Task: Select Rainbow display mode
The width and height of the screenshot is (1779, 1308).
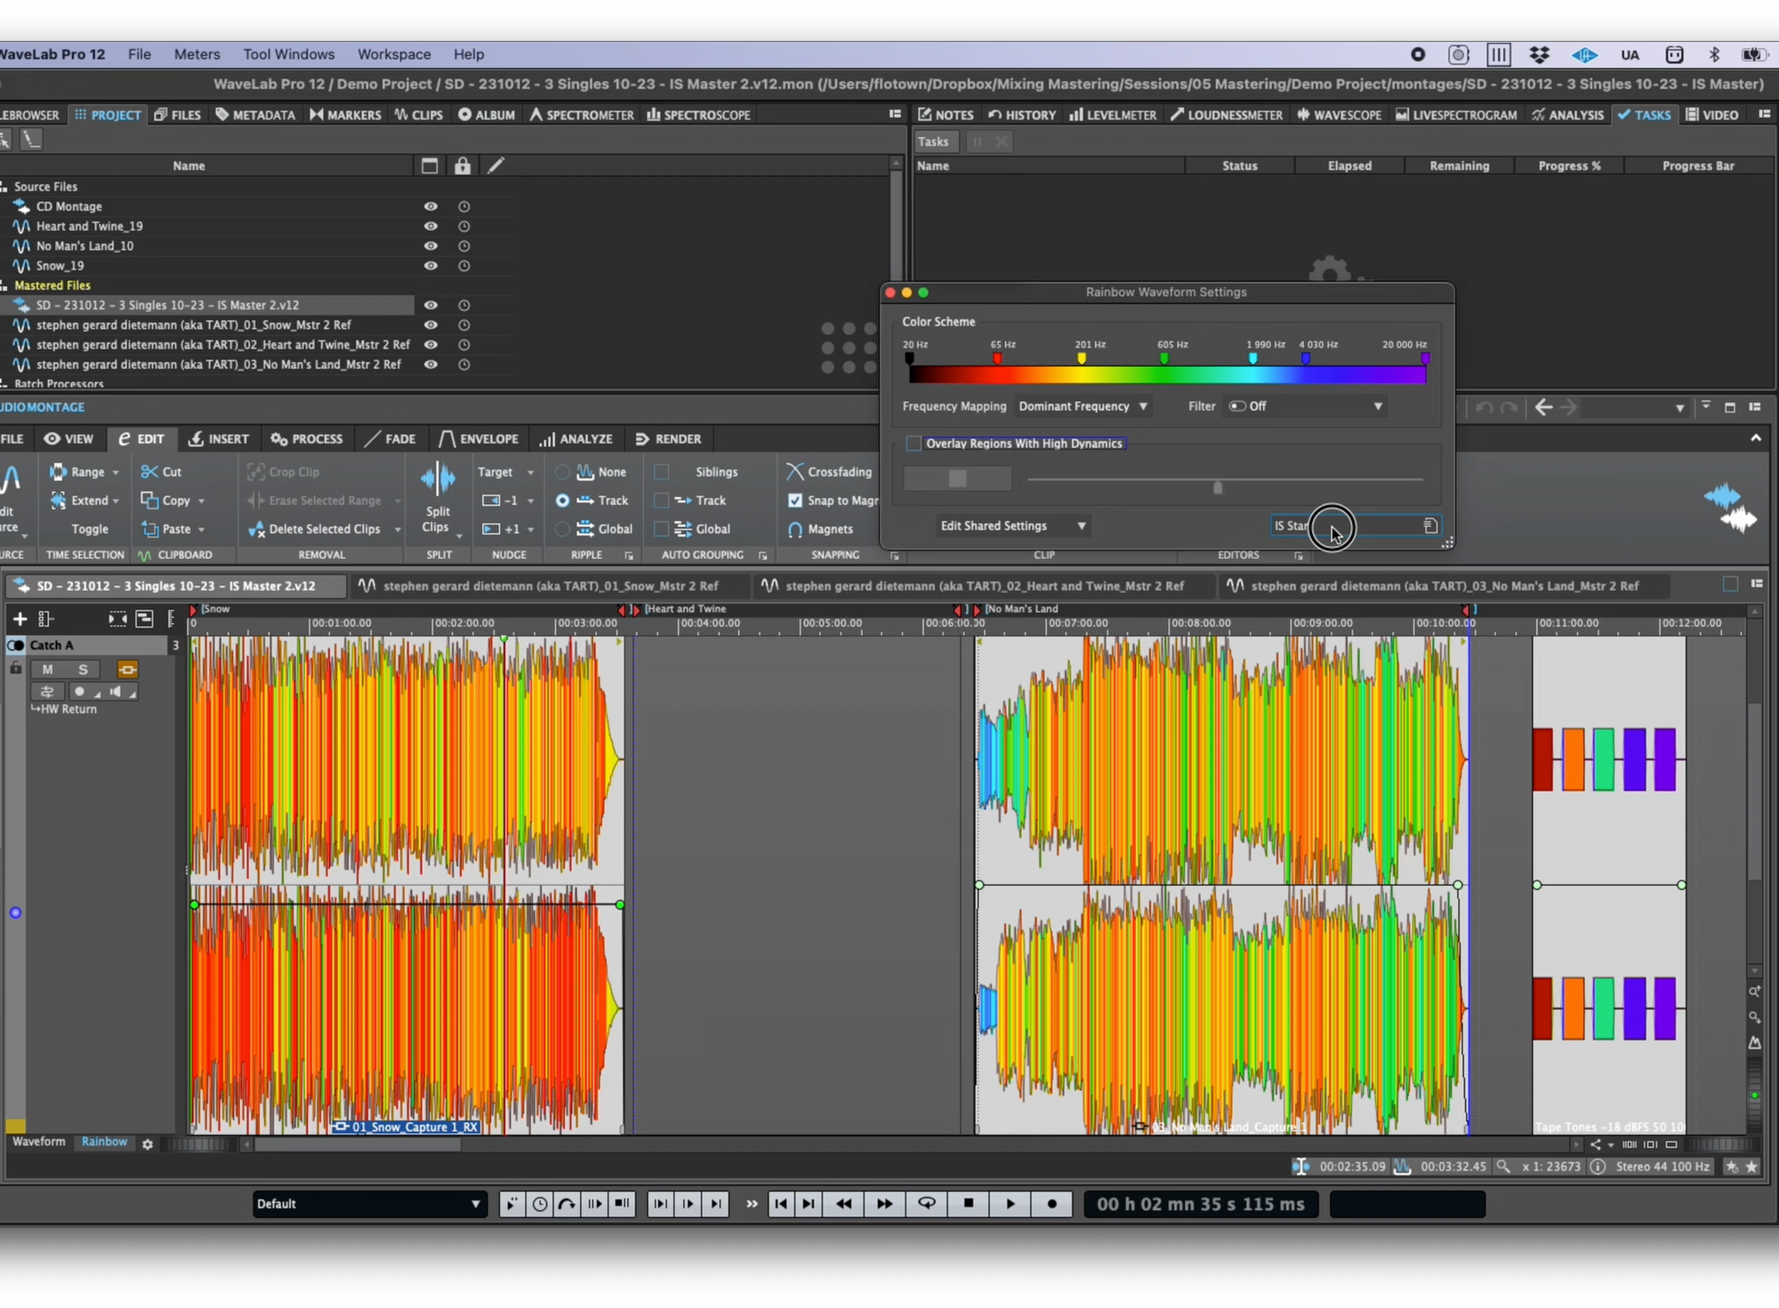Action: 104,1142
